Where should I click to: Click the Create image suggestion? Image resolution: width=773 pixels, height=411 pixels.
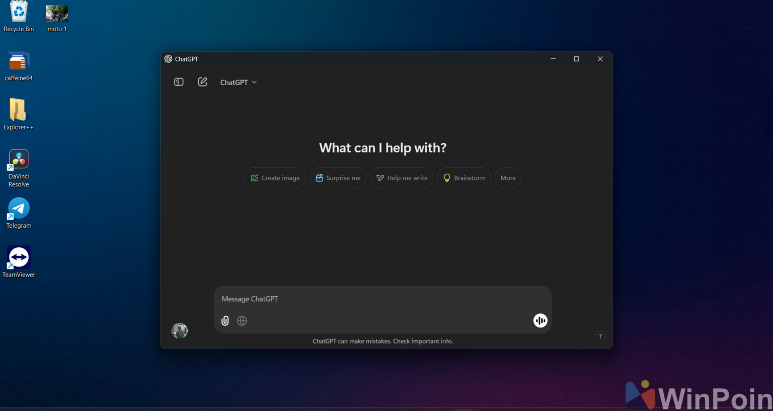coord(275,178)
